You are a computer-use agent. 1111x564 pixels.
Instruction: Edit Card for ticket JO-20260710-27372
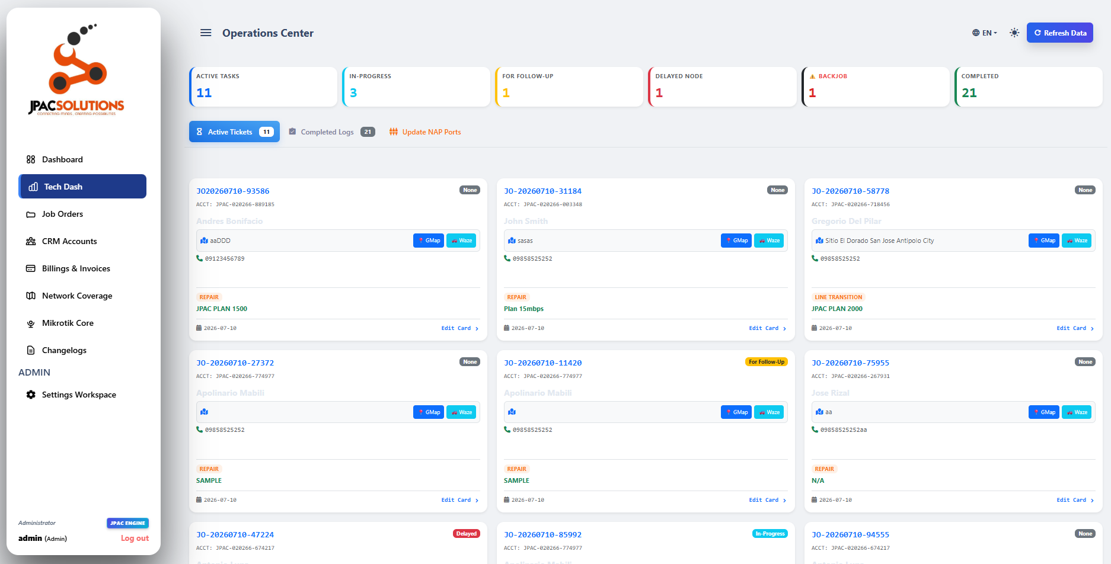[460, 500]
